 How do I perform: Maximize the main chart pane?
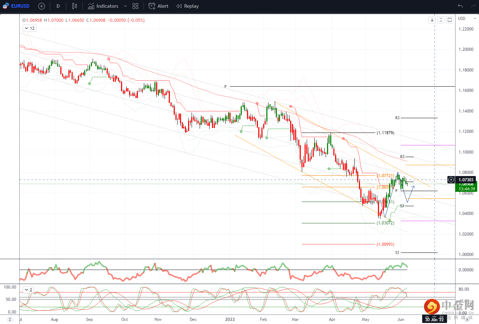coord(450,20)
